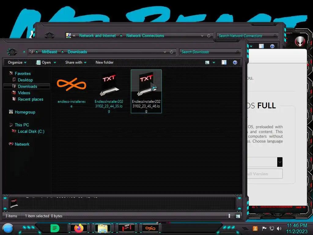Click Network and Internet breadcrumb in background window

[x=98, y=35]
